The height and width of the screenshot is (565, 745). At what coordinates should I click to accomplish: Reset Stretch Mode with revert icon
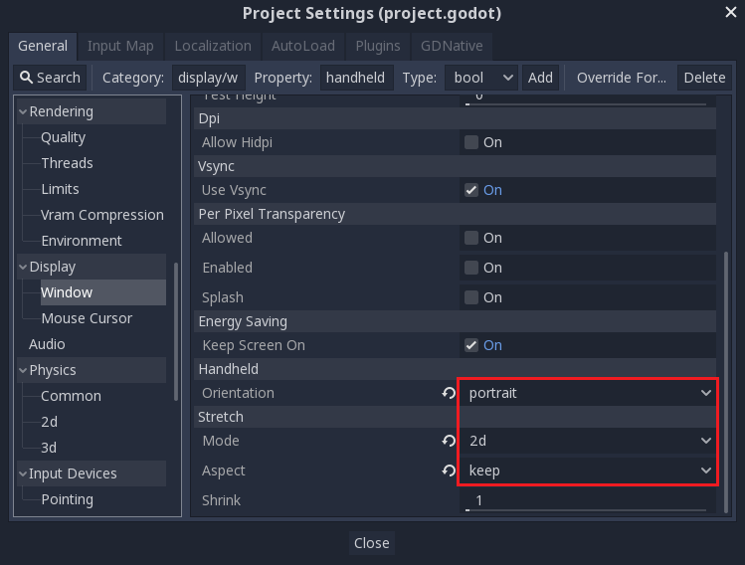(449, 441)
